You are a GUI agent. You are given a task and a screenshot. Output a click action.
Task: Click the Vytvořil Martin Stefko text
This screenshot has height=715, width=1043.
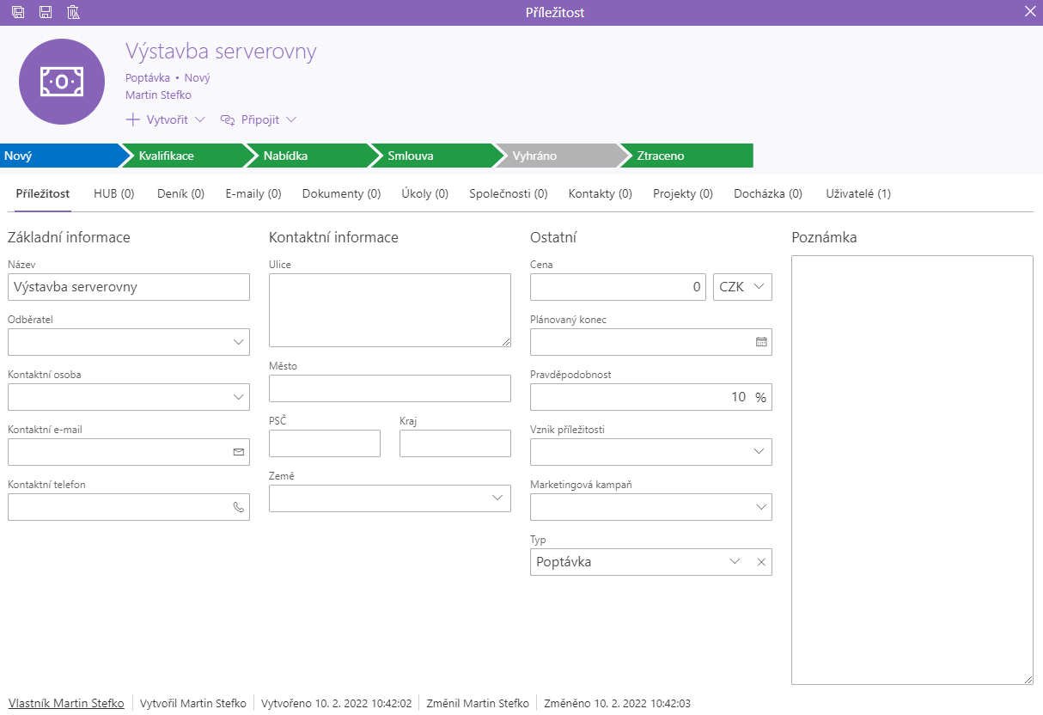point(193,703)
